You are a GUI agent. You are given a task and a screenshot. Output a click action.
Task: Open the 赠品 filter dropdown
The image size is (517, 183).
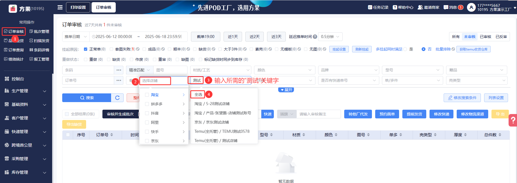(477, 70)
